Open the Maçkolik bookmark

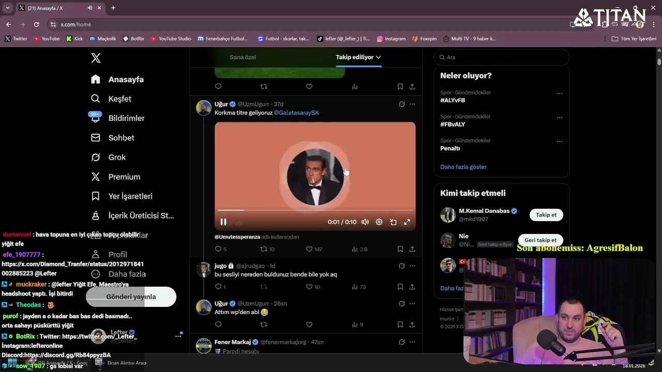point(103,39)
